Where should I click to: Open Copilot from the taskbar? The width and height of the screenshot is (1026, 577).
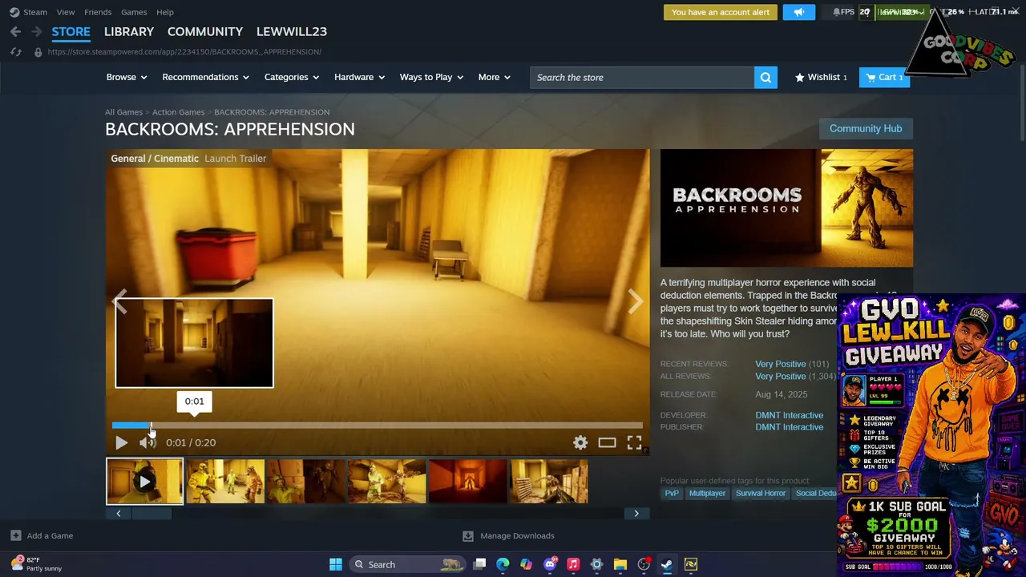tap(526, 564)
